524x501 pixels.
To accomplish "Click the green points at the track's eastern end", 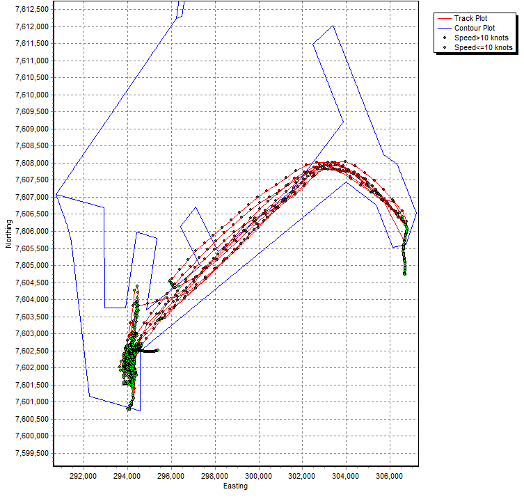I will pos(404,257).
